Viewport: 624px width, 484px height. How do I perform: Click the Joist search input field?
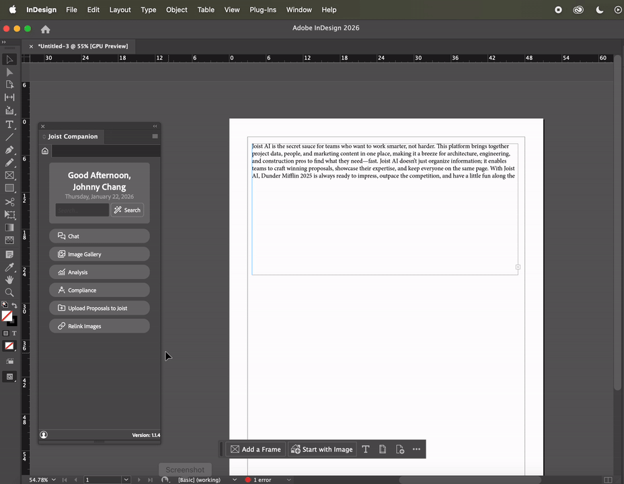click(x=82, y=210)
